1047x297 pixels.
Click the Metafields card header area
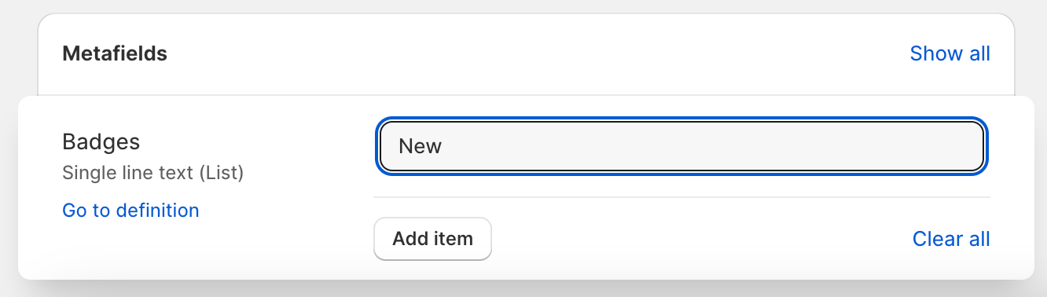click(526, 53)
